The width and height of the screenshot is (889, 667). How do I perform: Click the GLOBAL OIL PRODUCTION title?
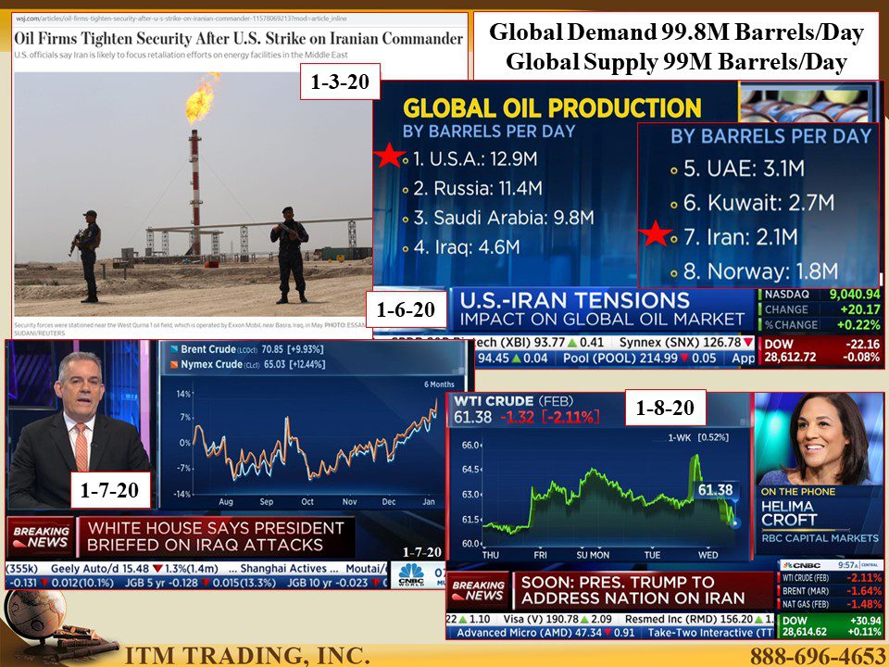tap(552, 107)
